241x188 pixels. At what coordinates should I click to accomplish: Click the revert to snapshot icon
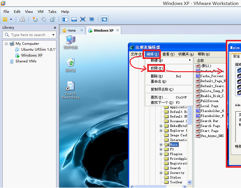pyautogui.click(x=44, y=19)
